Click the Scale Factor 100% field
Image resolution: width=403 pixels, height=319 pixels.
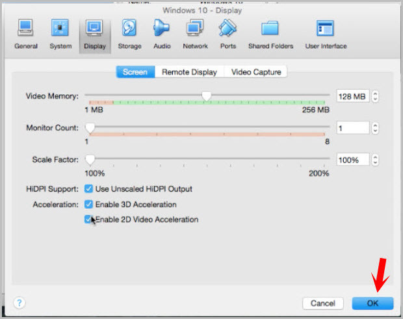pyautogui.click(x=352, y=160)
